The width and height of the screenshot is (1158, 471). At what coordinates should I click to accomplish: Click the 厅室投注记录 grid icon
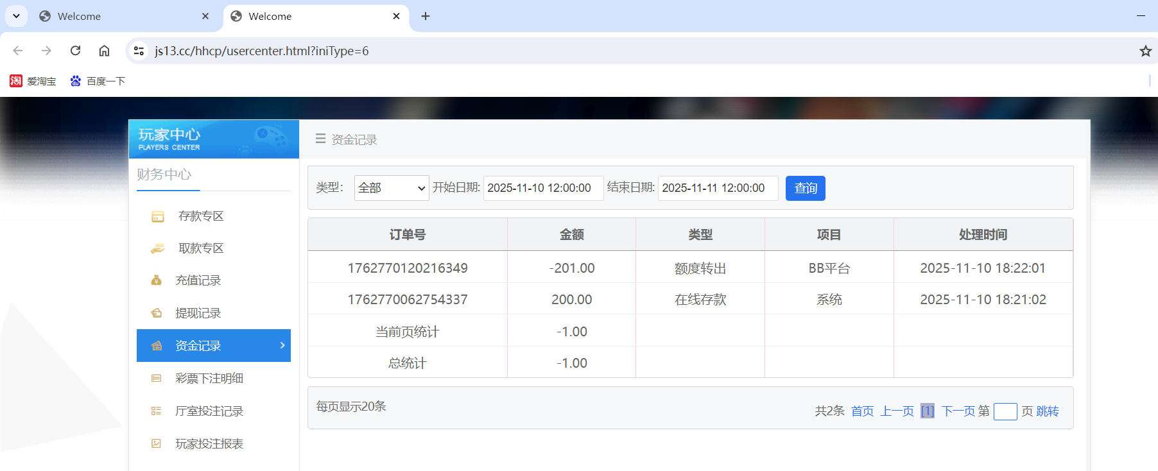tap(156, 411)
